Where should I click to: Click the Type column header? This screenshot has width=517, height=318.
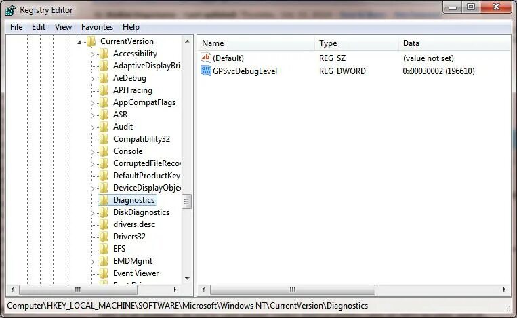pos(356,43)
